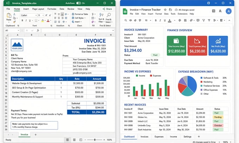This screenshot has height=143, width=239.
Task: Click the Total Income (May) green card
Action: point(176,46)
